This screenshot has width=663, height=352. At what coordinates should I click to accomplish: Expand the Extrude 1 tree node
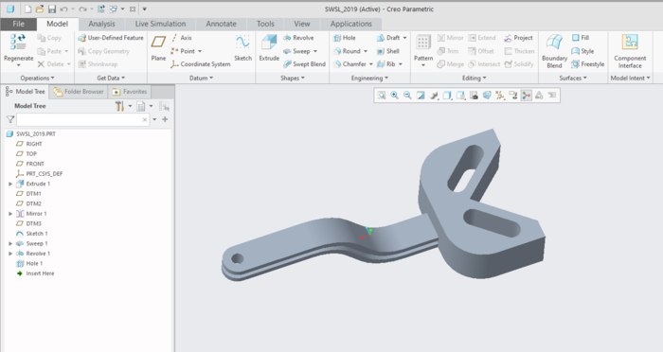[x=10, y=184]
